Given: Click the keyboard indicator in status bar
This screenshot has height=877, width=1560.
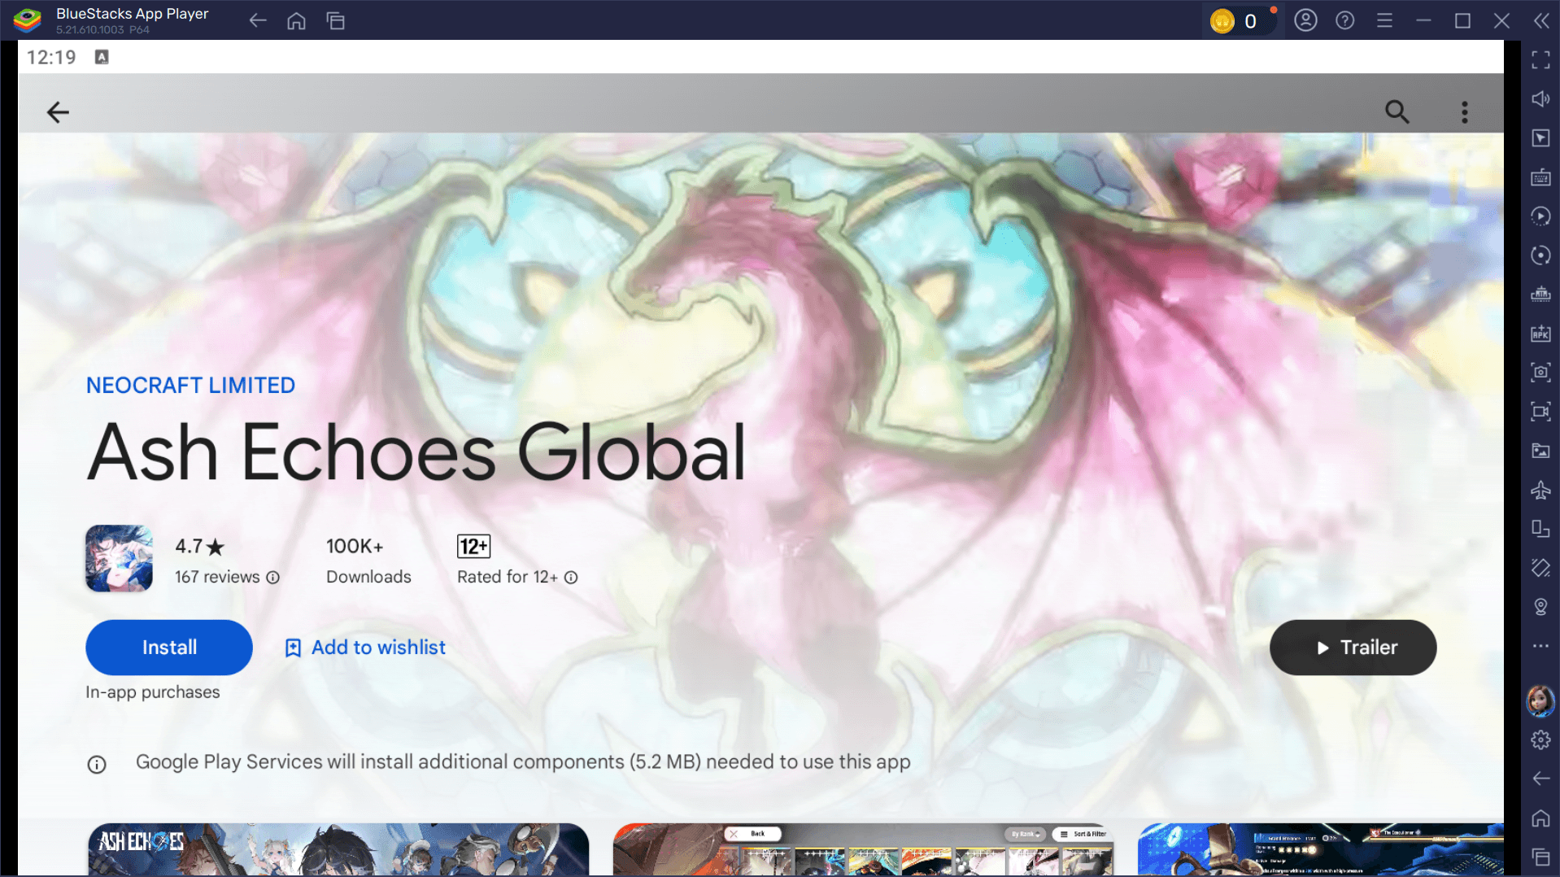Looking at the screenshot, I should pyautogui.click(x=102, y=57).
